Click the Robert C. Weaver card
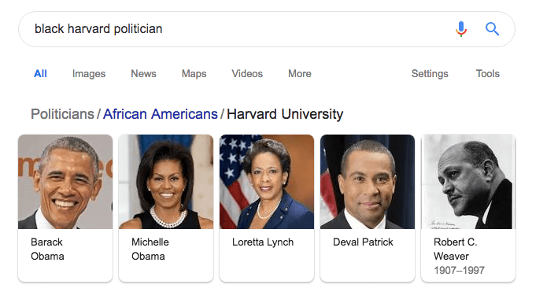547x292 pixels. tap(468, 208)
